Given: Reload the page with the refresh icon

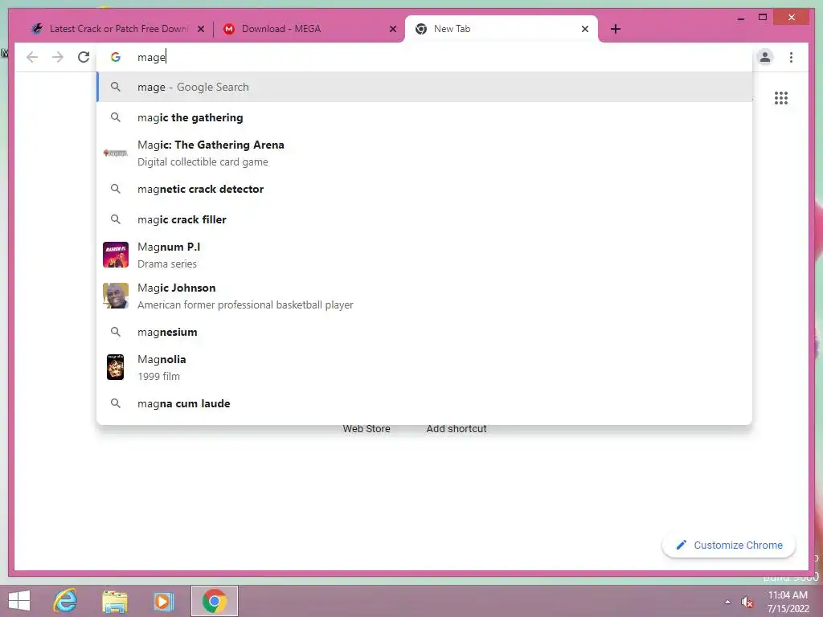Looking at the screenshot, I should point(84,57).
